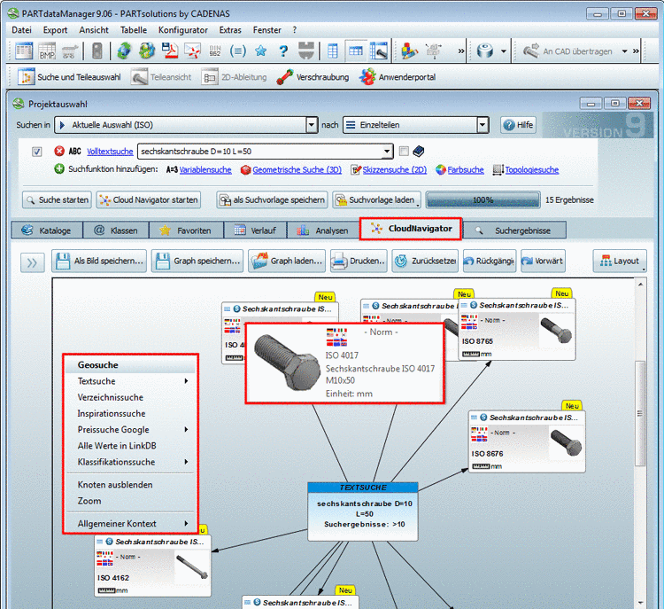Open Anwenderportal in the toolbar
Screen dimensions: 664x609
pos(397,77)
